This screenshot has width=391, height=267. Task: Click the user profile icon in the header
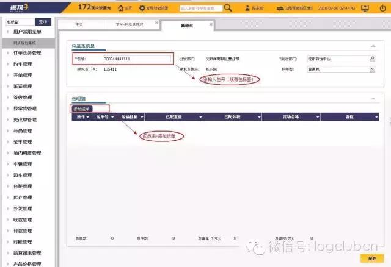[x=247, y=8]
